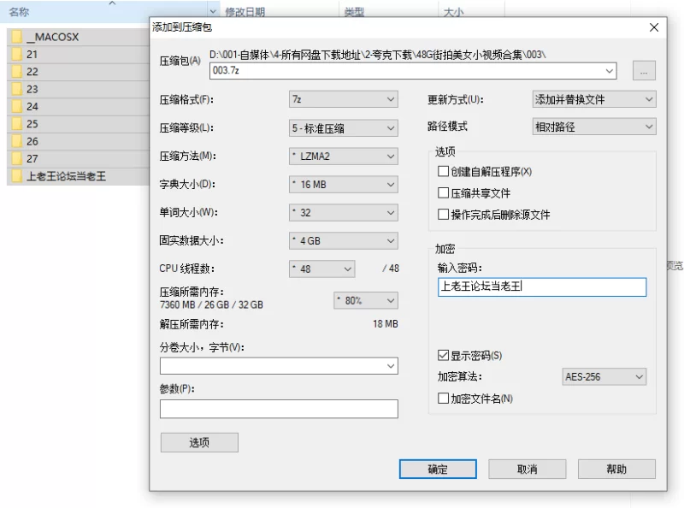The height and width of the screenshot is (508, 684).
Task: Toggle 压缩共享文件 checkbox
Action: tap(443, 192)
